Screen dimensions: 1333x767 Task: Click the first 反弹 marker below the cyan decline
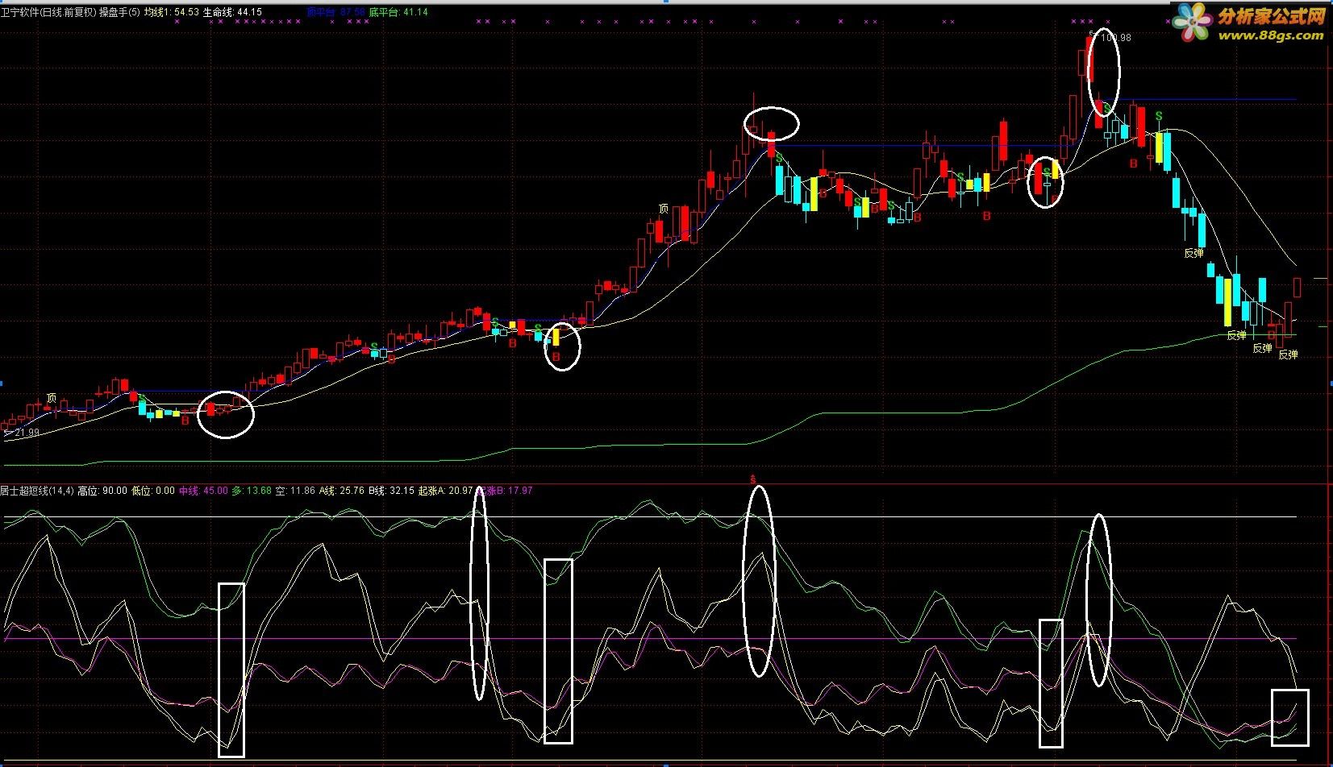click(x=1193, y=252)
